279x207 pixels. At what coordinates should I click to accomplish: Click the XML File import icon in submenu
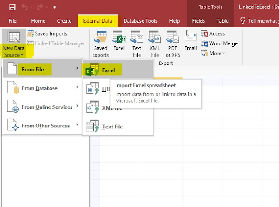[x=92, y=107]
